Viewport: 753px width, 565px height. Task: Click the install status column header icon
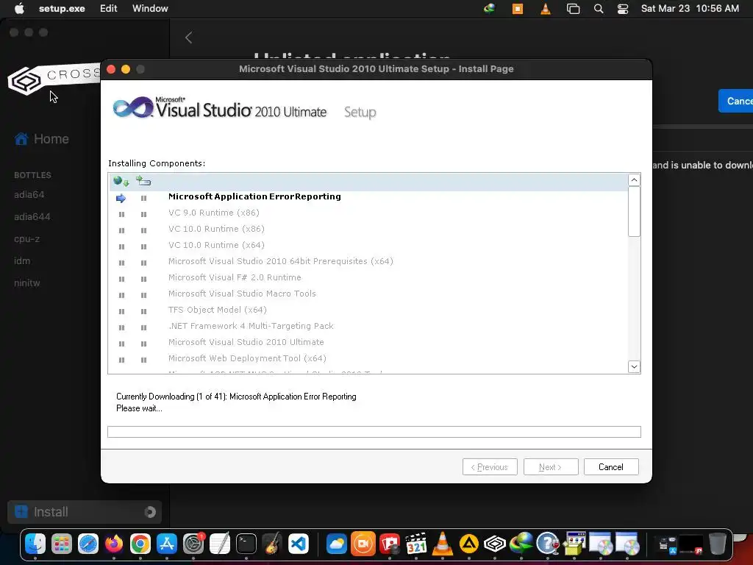[x=143, y=181]
